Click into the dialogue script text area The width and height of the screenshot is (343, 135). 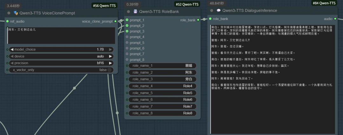272,79
